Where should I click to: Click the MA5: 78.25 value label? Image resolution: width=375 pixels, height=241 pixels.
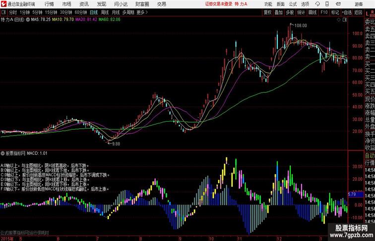coord(41,20)
